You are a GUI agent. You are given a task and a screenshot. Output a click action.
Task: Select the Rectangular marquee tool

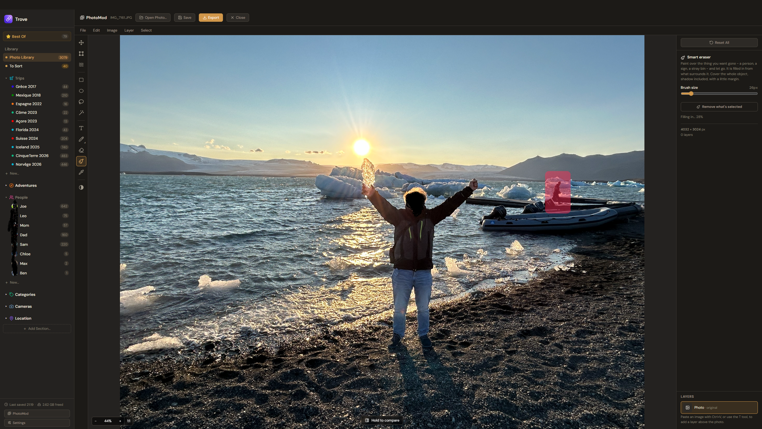(x=81, y=80)
